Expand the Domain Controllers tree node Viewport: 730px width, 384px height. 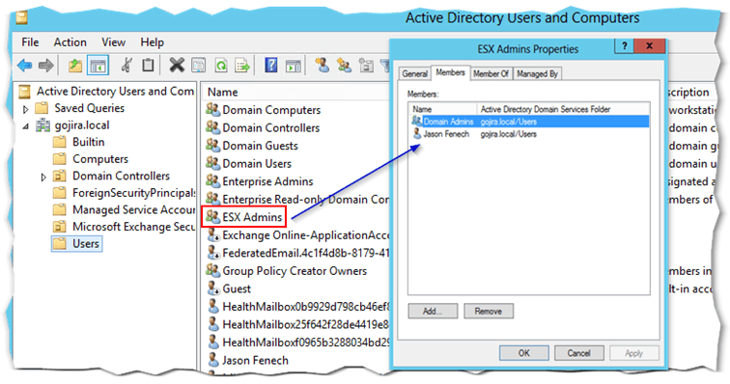pos(43,177)
